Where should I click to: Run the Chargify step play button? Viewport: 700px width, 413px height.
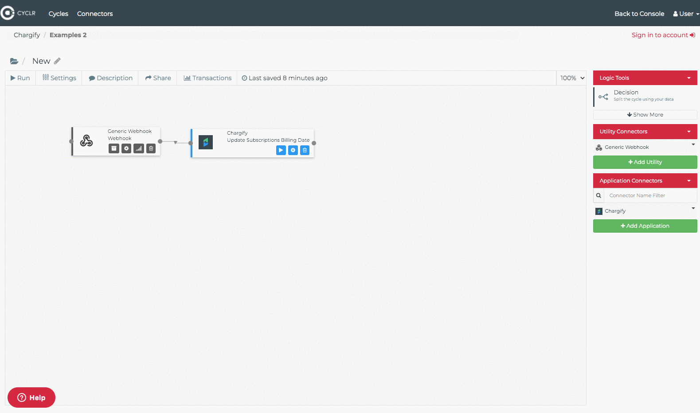click(281, 150)
